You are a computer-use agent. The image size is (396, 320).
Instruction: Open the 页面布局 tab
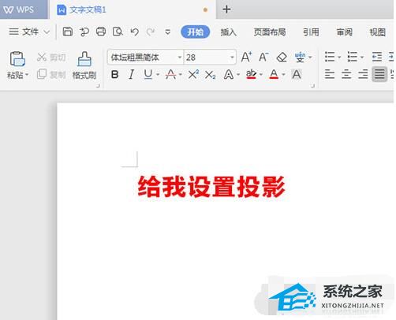[x=270, y=32]
